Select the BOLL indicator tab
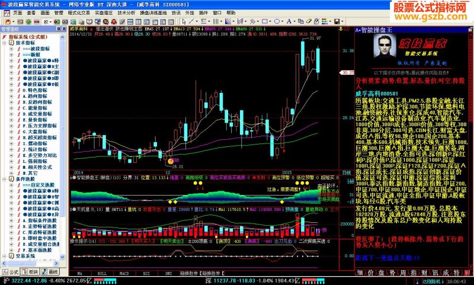Viewport: 474px width, 285px height. (102, 273)
